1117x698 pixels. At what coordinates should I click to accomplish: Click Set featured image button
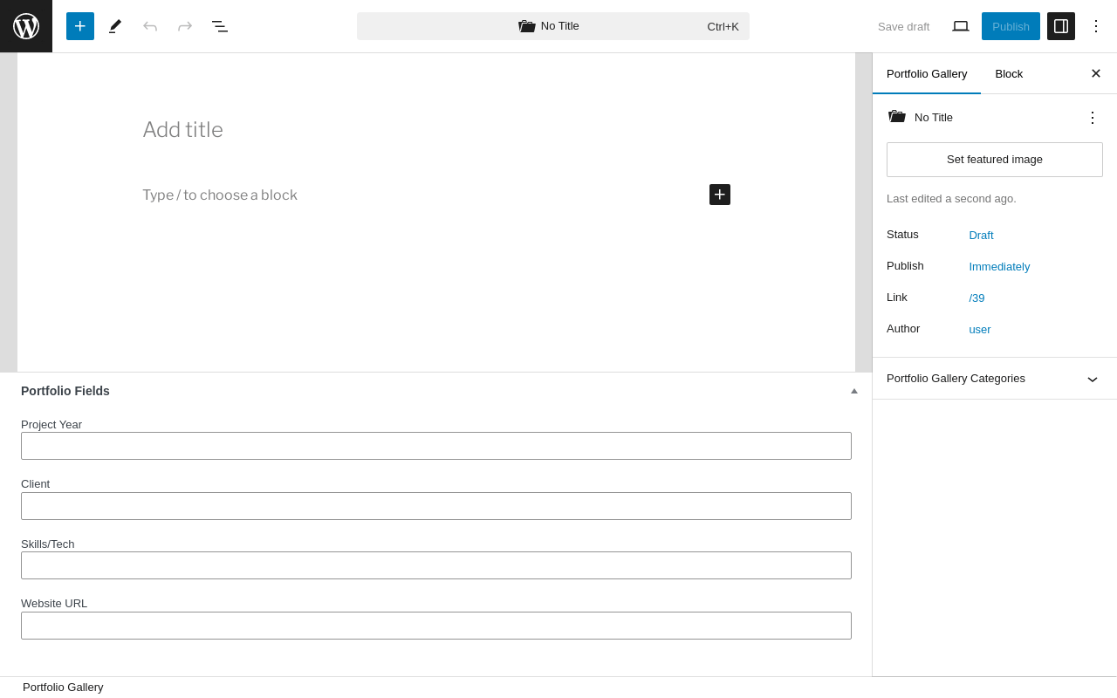995,160
